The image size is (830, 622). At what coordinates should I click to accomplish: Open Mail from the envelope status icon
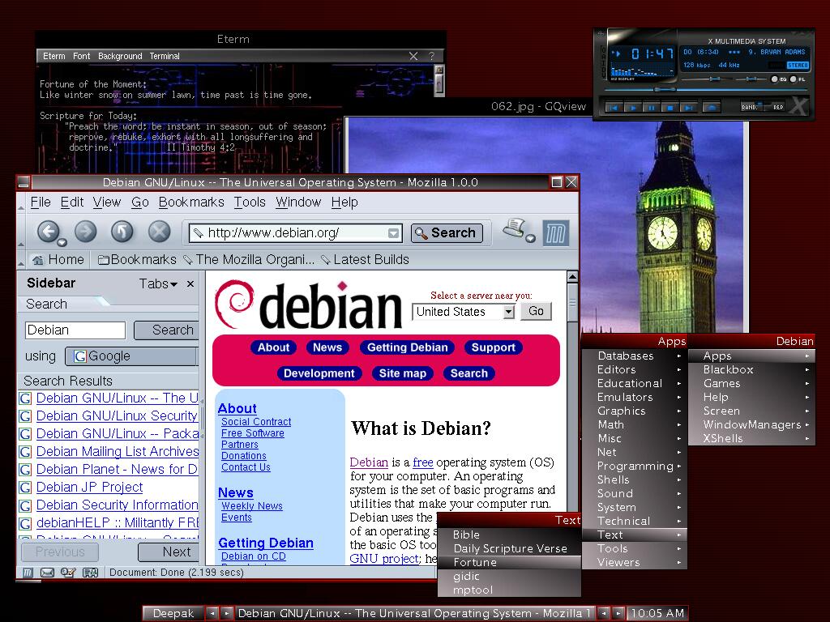pyautogui.click(x=48, y=573)
